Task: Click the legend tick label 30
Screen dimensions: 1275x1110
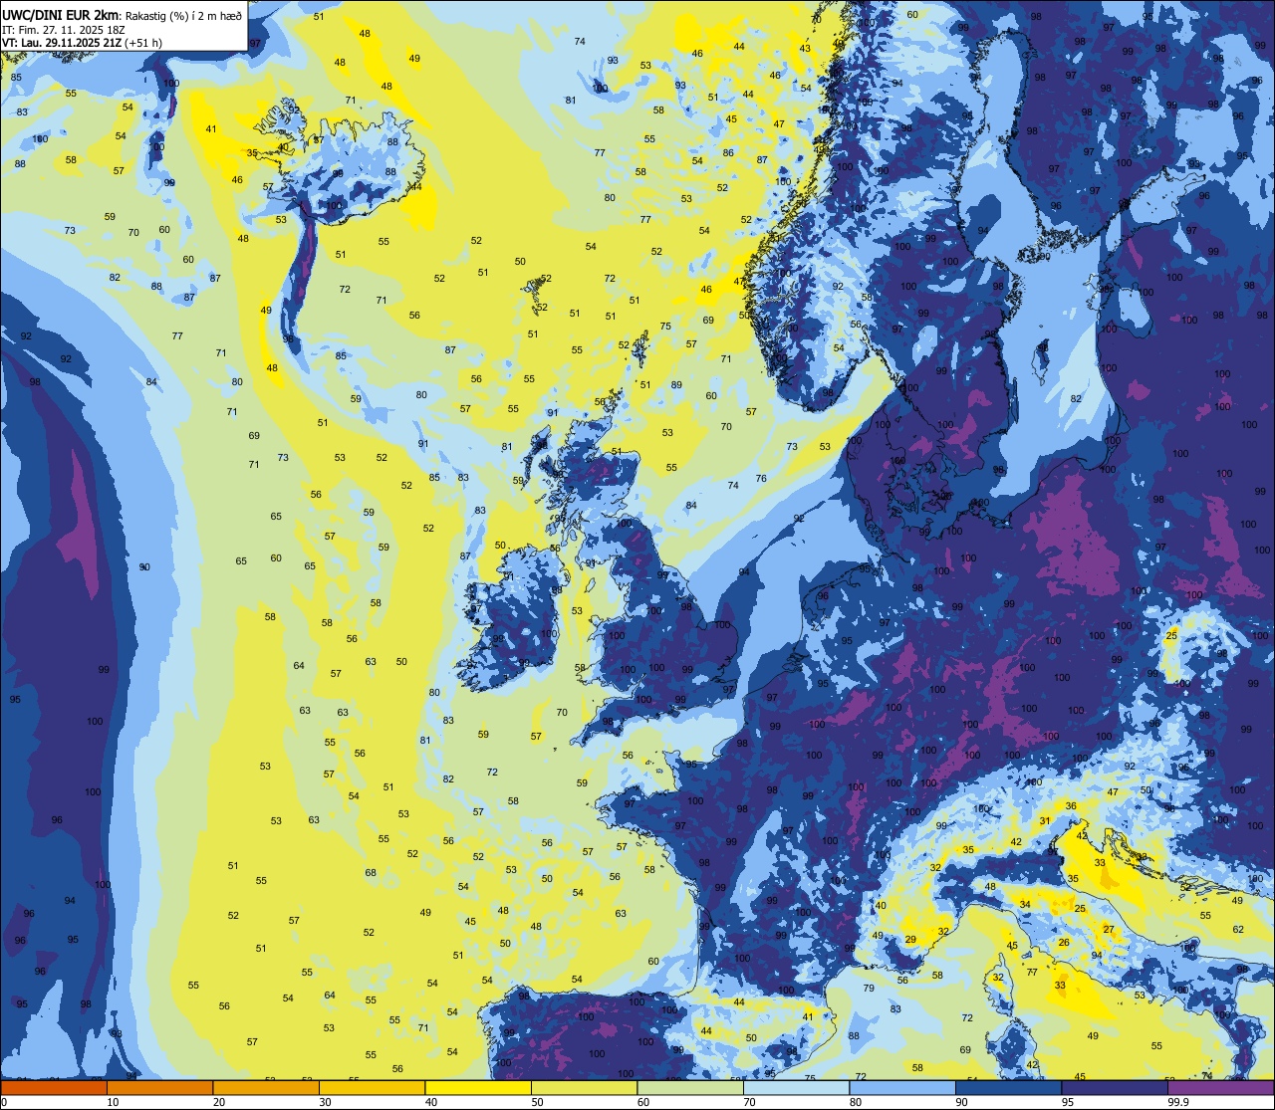Action: 325,1102
